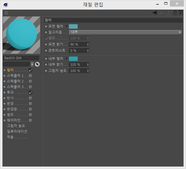Open the 내부 컬러 color swatch
186x169 pixels.
tap(73, 59)
